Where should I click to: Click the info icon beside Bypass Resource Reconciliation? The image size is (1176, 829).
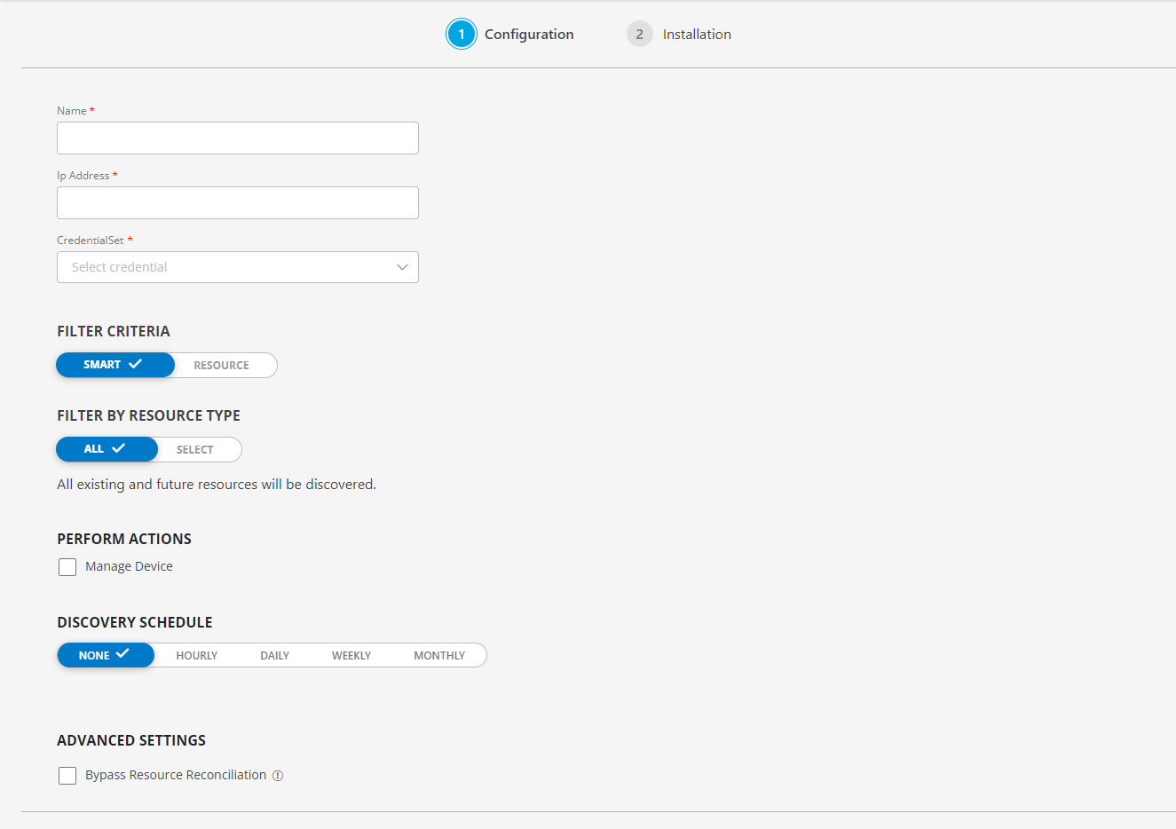tap(278, 775)
